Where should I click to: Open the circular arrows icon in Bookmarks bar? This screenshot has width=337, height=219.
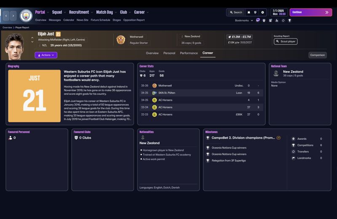[283, 20]
